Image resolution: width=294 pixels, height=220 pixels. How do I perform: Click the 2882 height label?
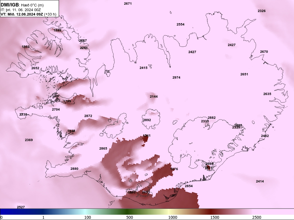[212, 118]
